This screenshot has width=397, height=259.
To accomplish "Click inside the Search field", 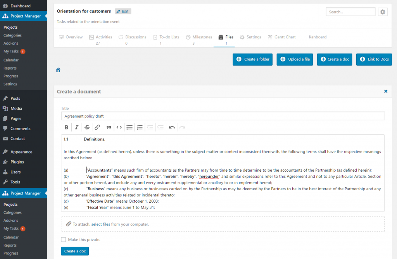I will point(350,12).
